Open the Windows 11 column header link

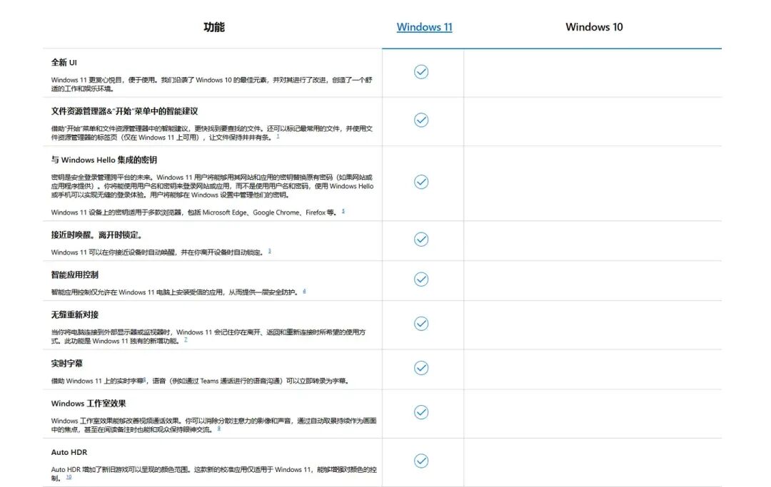click(x=424, y=27)
